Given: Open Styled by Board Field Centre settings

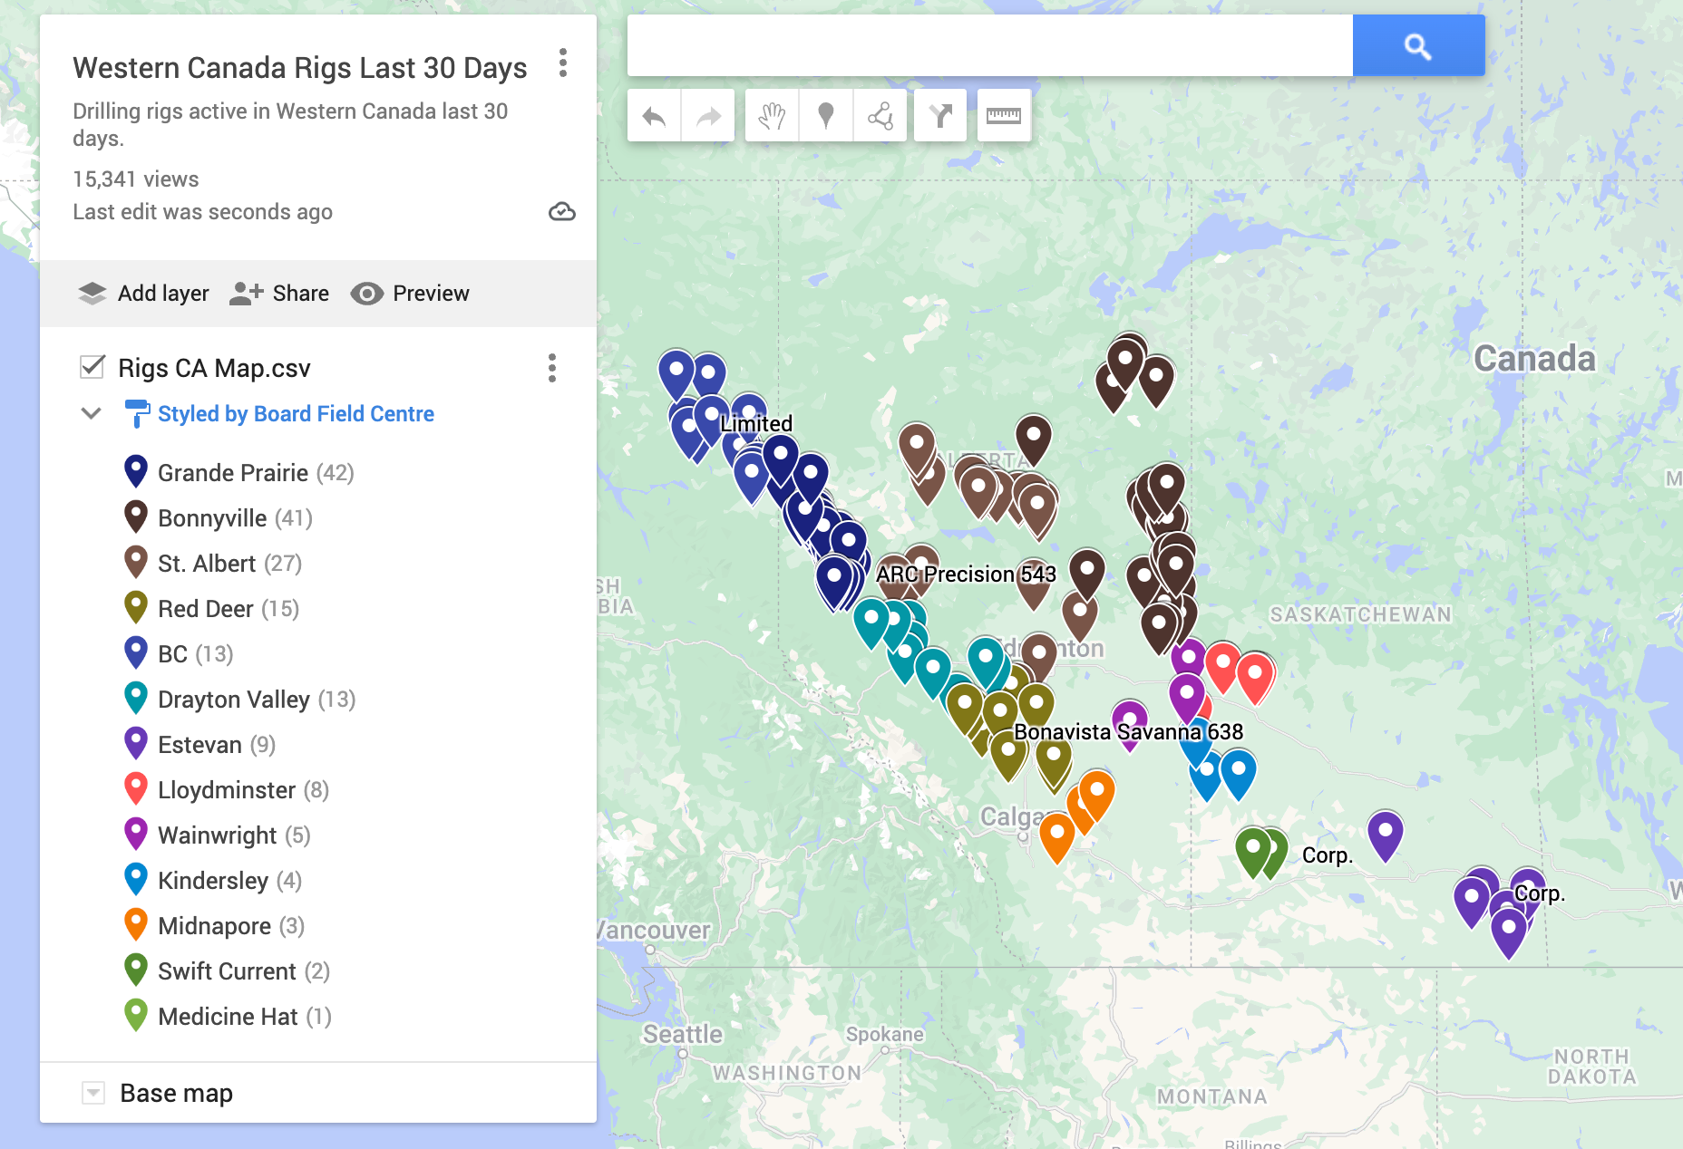Looking at the screenshot, I should pos(296,413).
